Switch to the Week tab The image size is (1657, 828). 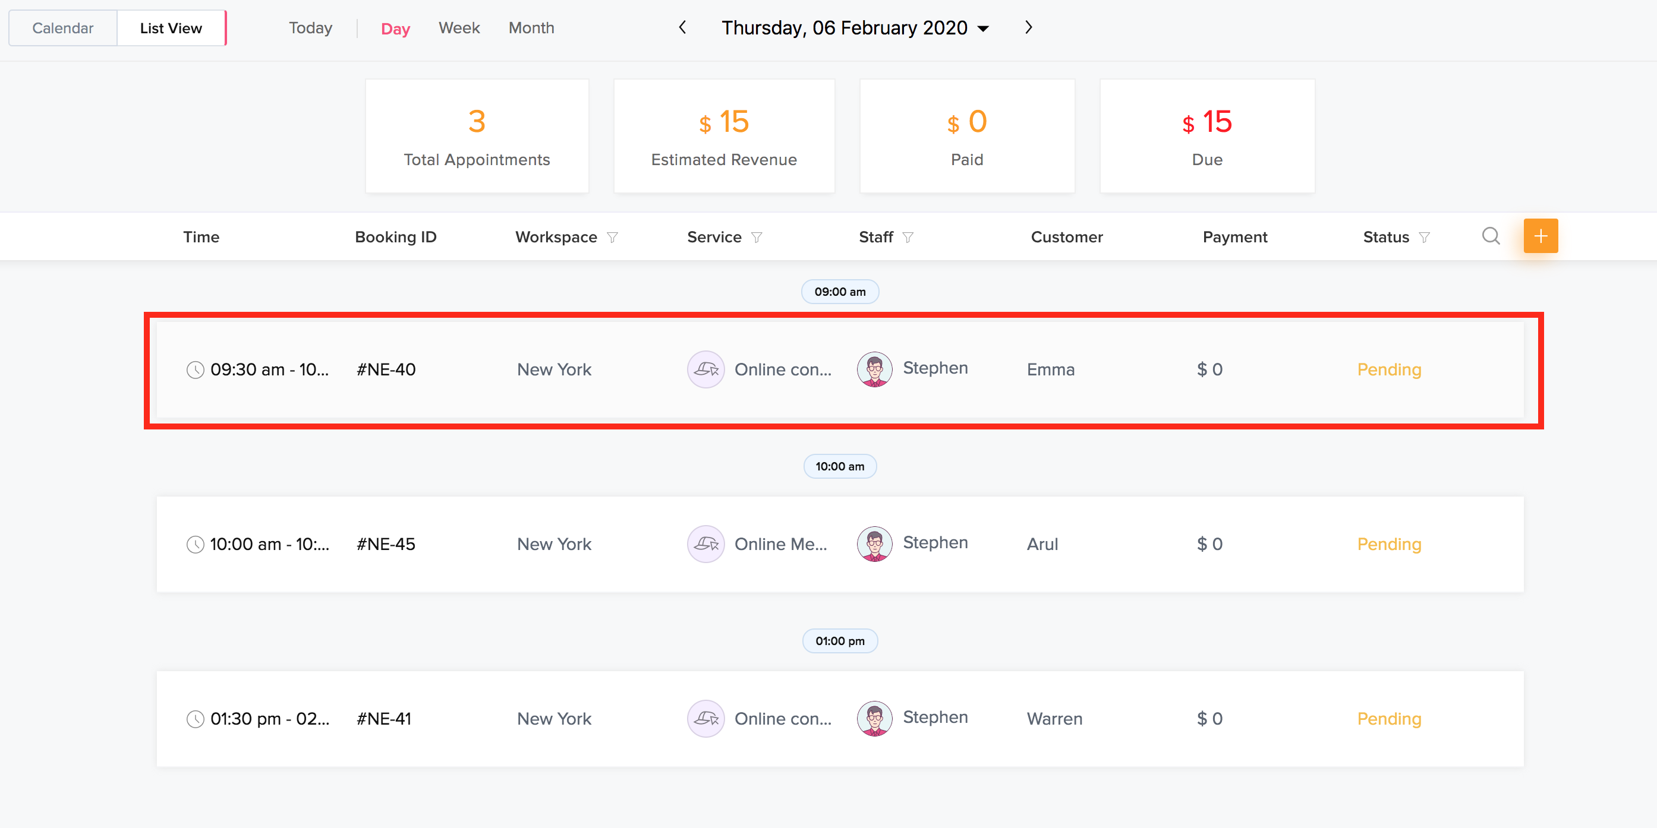(459, 29)
